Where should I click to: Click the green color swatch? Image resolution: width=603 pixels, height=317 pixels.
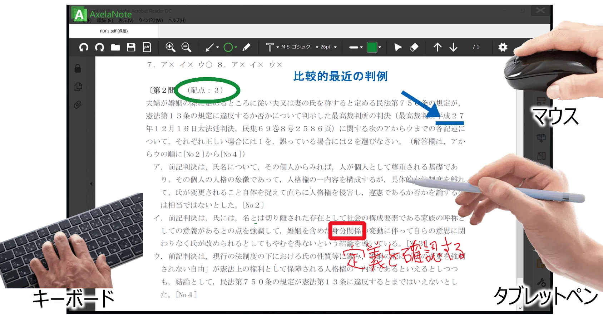click(x=372, y=47)
